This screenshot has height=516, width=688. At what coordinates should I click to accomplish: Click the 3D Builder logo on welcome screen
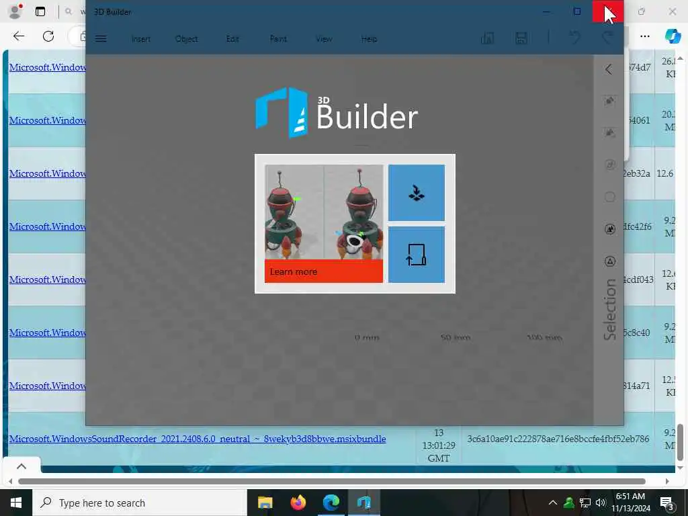pyautogui.click(x=337, y=112)
